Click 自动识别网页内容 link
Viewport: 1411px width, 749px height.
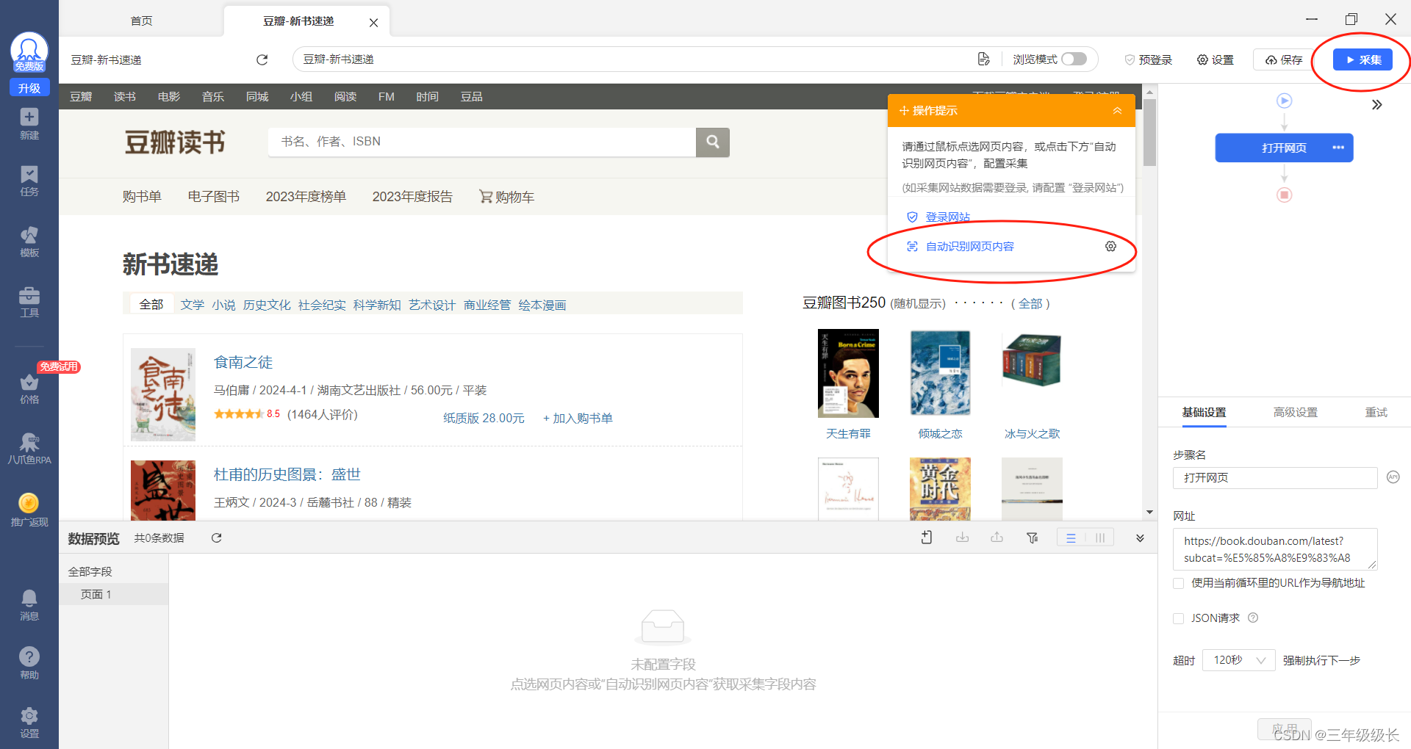pyautogui.click(x=969, y=246)
